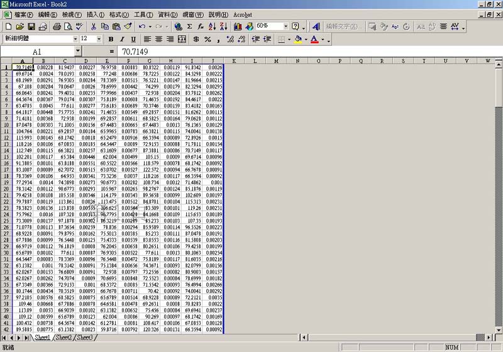This screenshot has width=503, height=352.
Task: Click the Format Painter brush icon
Action: 128,26
